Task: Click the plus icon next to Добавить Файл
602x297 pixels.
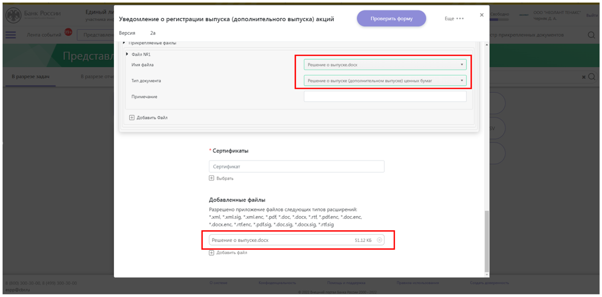Action: click(x=132, y=118)
